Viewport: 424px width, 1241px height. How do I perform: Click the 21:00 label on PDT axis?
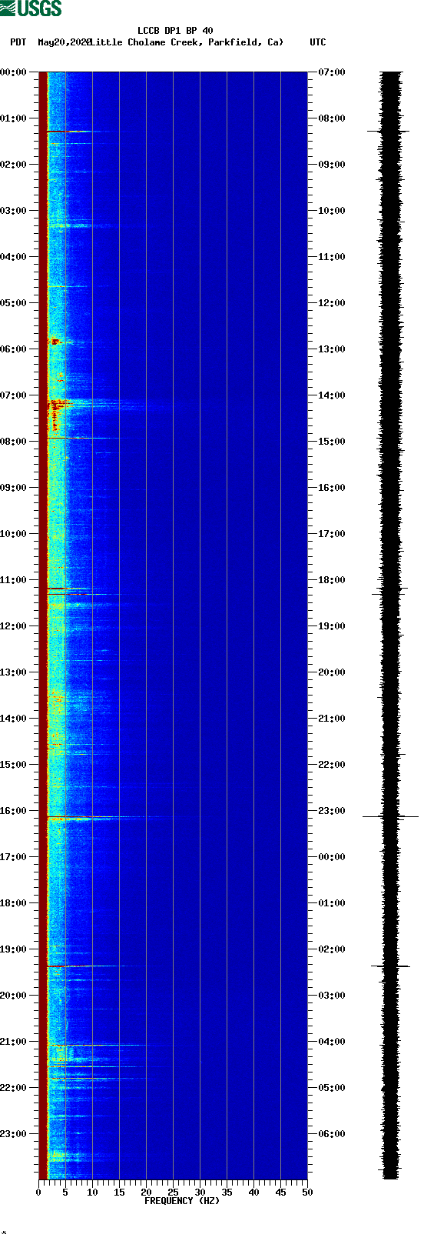(x=14, y=1042)
